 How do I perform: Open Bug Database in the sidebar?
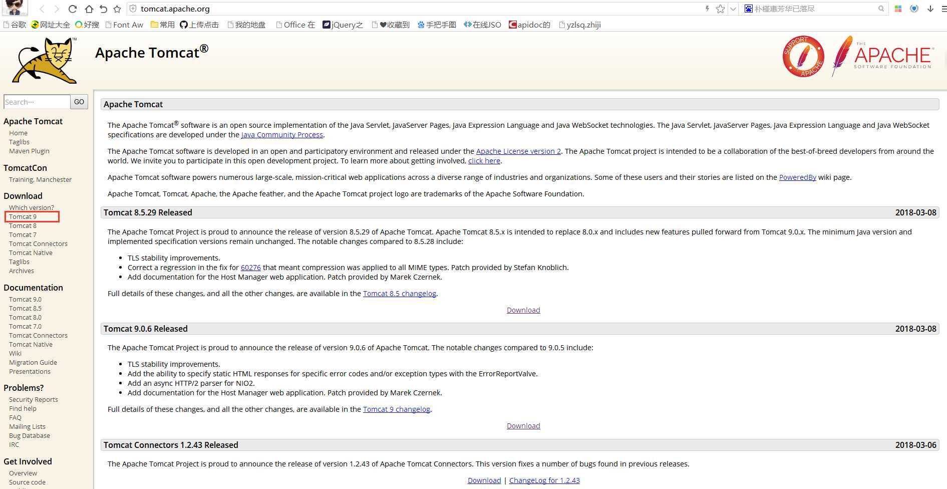30,436
